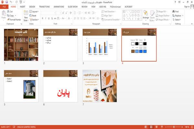Align text left in Paragraph group
Image resolution: width=194 pixels, height=129 pixels.
pos(75,18)
